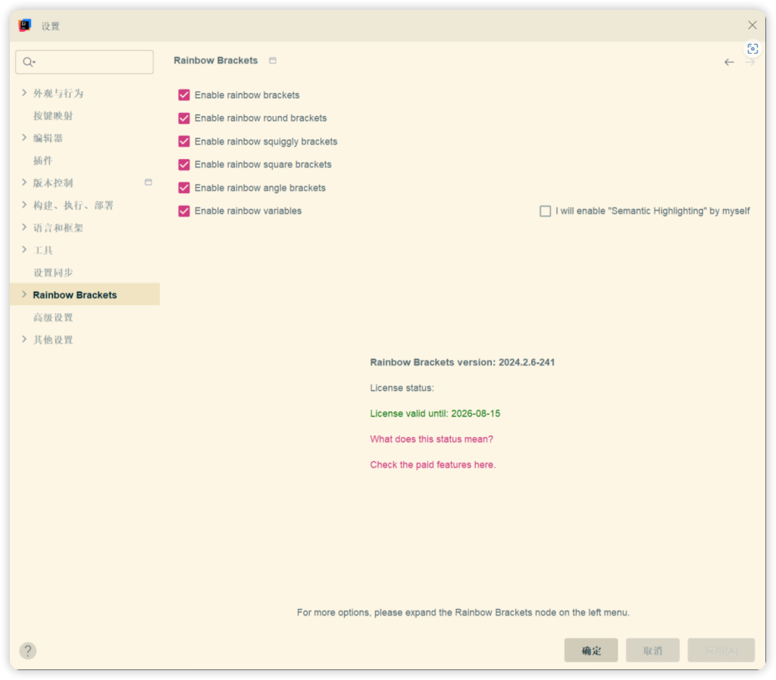Expand the 工具 node
The width and height of the screenshot is (776, 680).
(23, 249)
